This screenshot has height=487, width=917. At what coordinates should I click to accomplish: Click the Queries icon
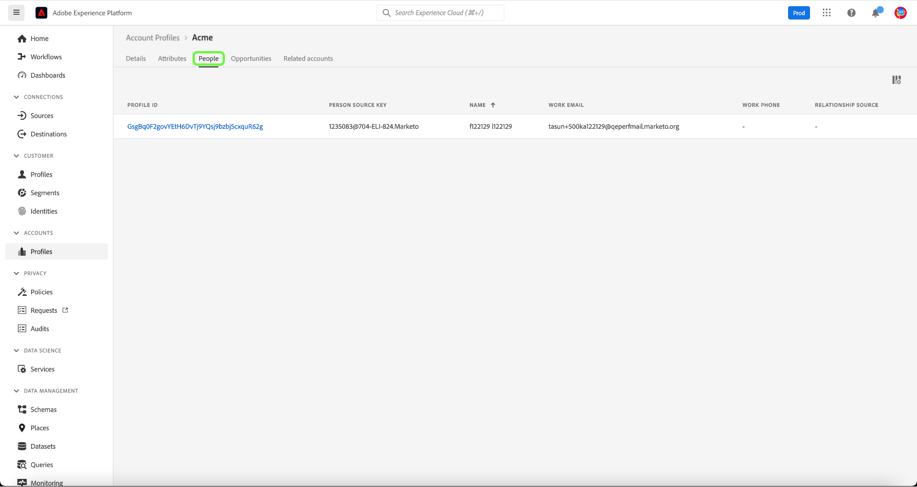(x=22, y=465)
